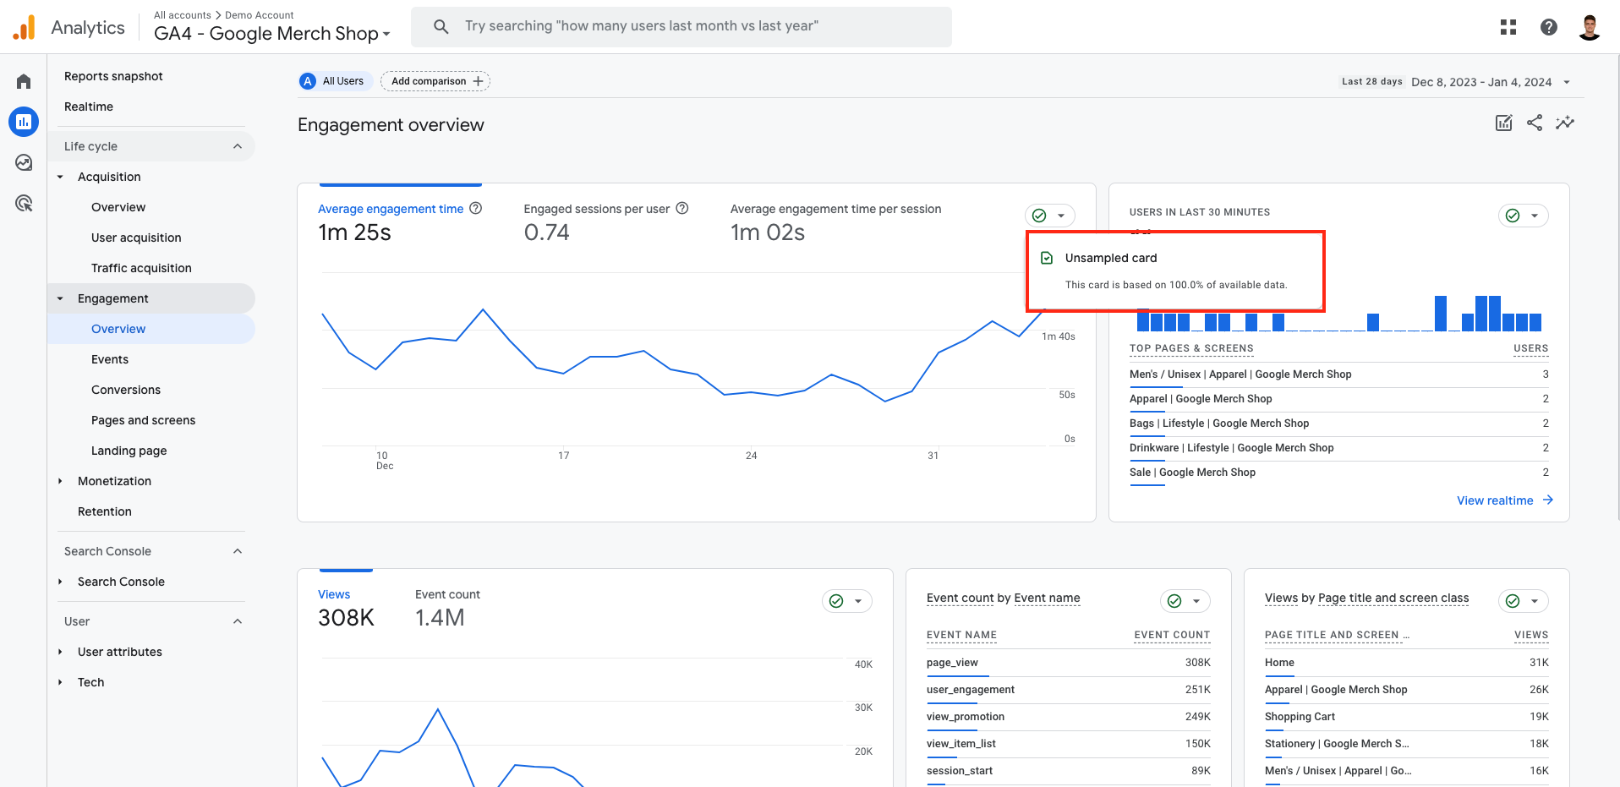
Task: Click the Customize report pencil icon
Action: 1504,123
